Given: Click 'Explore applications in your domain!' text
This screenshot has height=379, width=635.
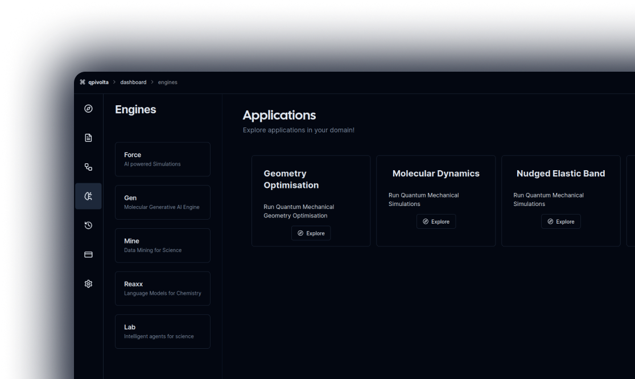Looking at the screenshot, I should [x=299, y=130].
